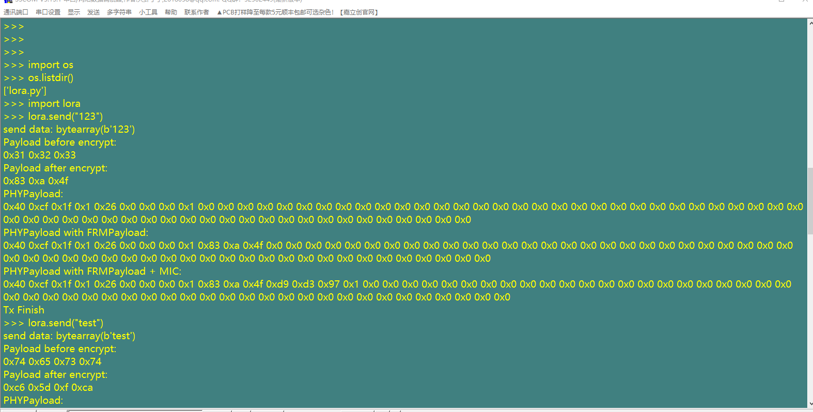Click the 联系作者 menu item
The image size is (813, 412).
click(x=196, y=12)
